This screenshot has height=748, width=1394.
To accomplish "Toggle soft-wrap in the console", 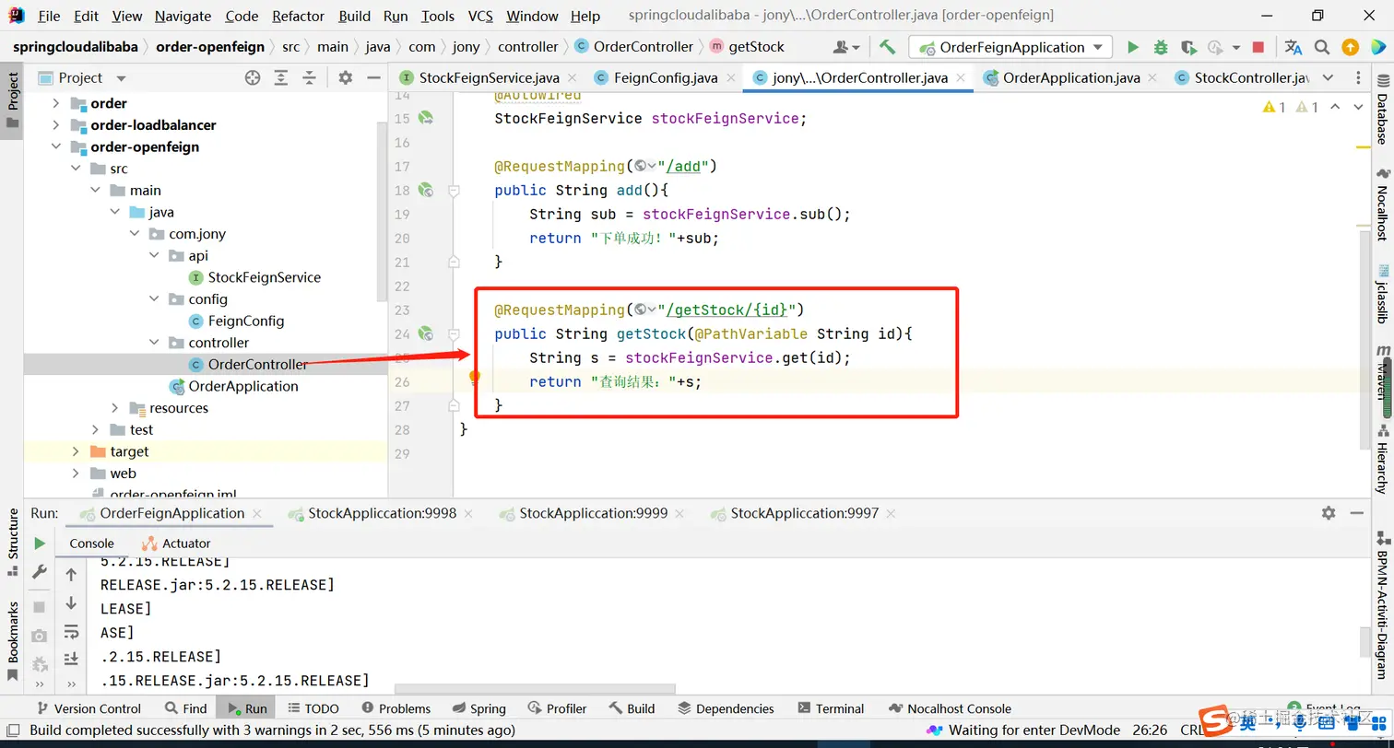I will click(71, 632).
